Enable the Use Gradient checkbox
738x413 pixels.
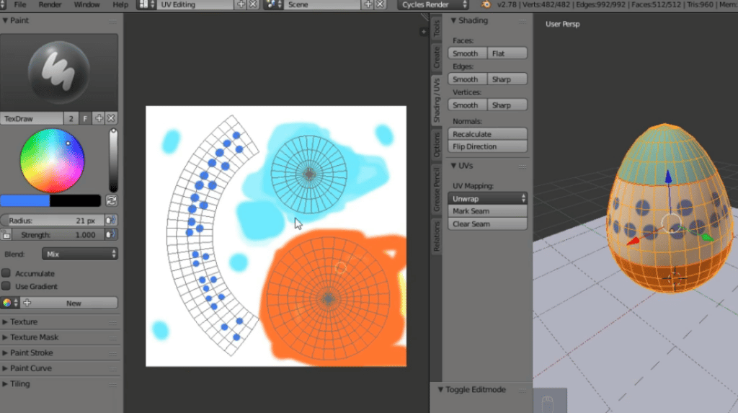coord(6,287)
